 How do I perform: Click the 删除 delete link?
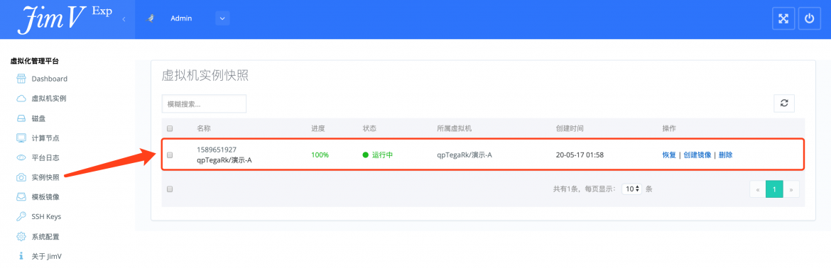coord(726,155)
